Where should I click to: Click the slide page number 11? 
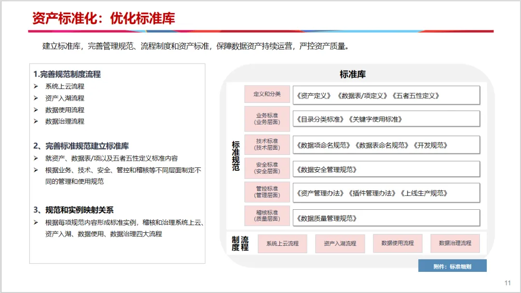click(x=507, y=283)
